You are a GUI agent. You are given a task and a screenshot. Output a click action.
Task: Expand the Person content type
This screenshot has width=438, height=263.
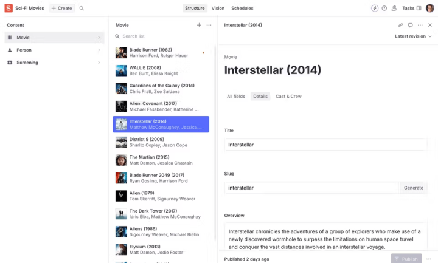click(x=54, y=50)
